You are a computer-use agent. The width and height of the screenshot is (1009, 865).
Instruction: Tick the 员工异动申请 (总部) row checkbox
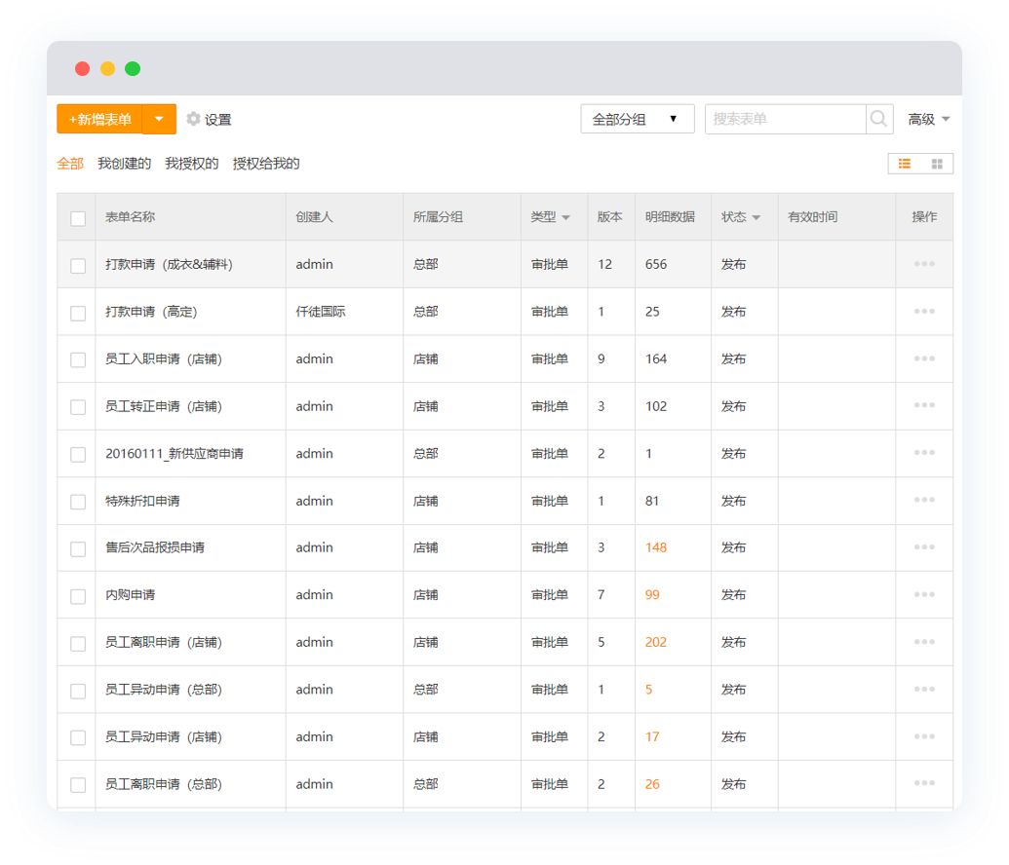coord(78,691)
